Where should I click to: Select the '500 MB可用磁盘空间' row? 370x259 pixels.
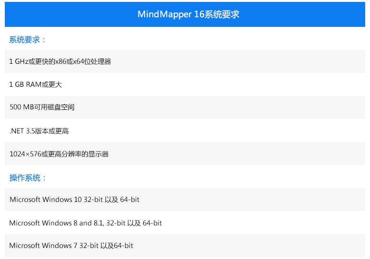pyautogui.click(x=185, y=107)
